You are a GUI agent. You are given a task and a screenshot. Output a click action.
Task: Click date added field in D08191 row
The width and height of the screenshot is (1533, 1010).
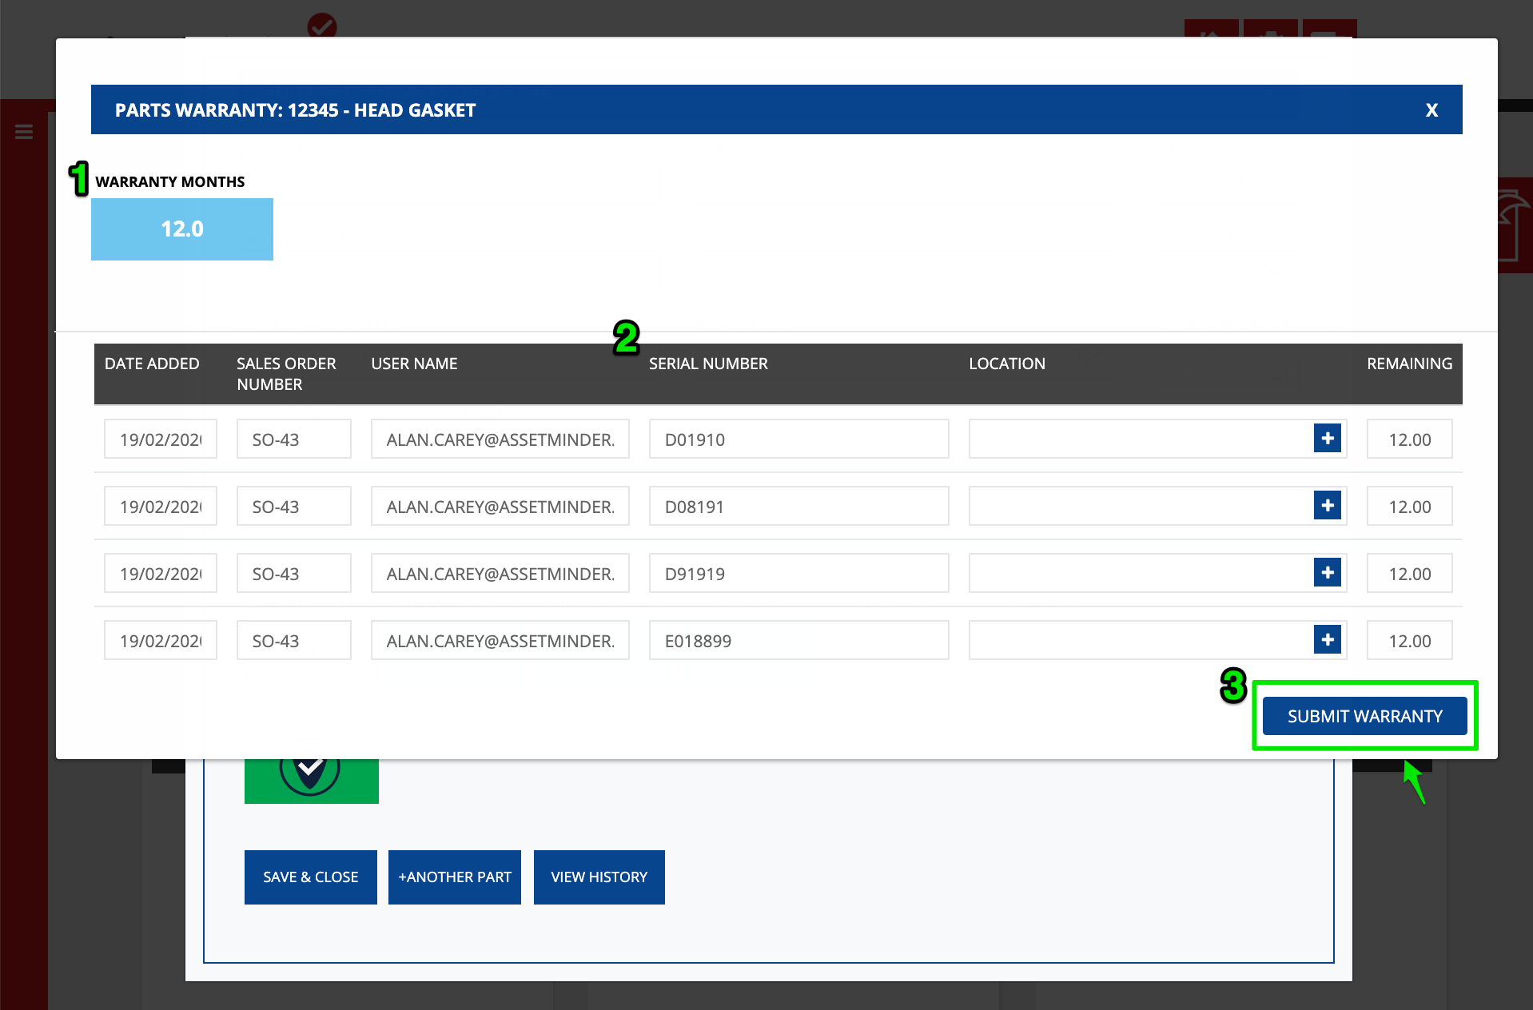coord(161,506)
